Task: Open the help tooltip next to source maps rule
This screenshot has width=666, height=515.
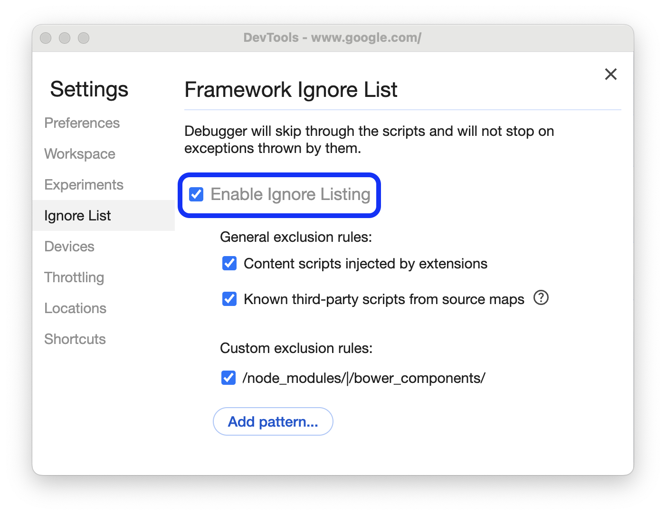Action: click(x=541, y=298)
